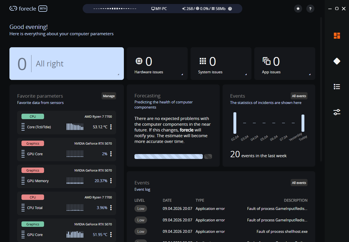Click the forecle logo icon
349x242 pixels.
(x=13, y=9)
